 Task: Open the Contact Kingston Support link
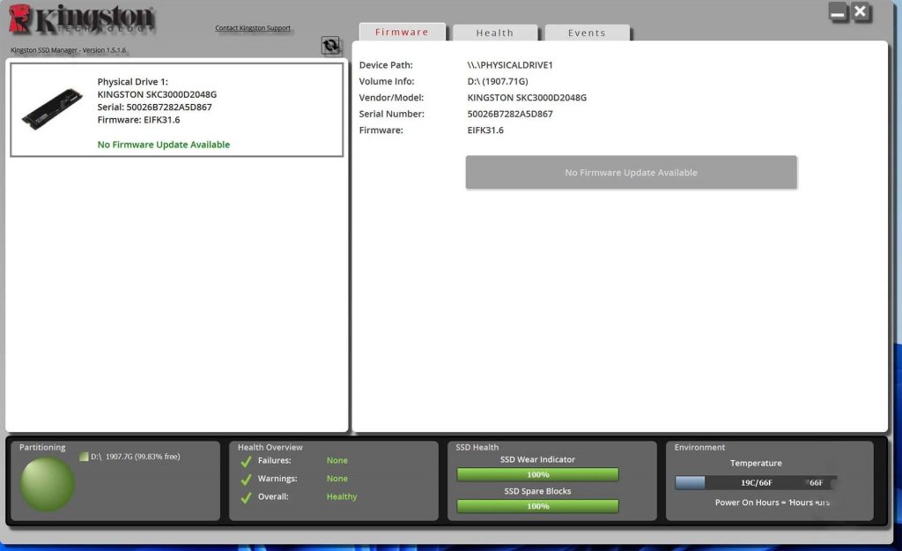253,28
